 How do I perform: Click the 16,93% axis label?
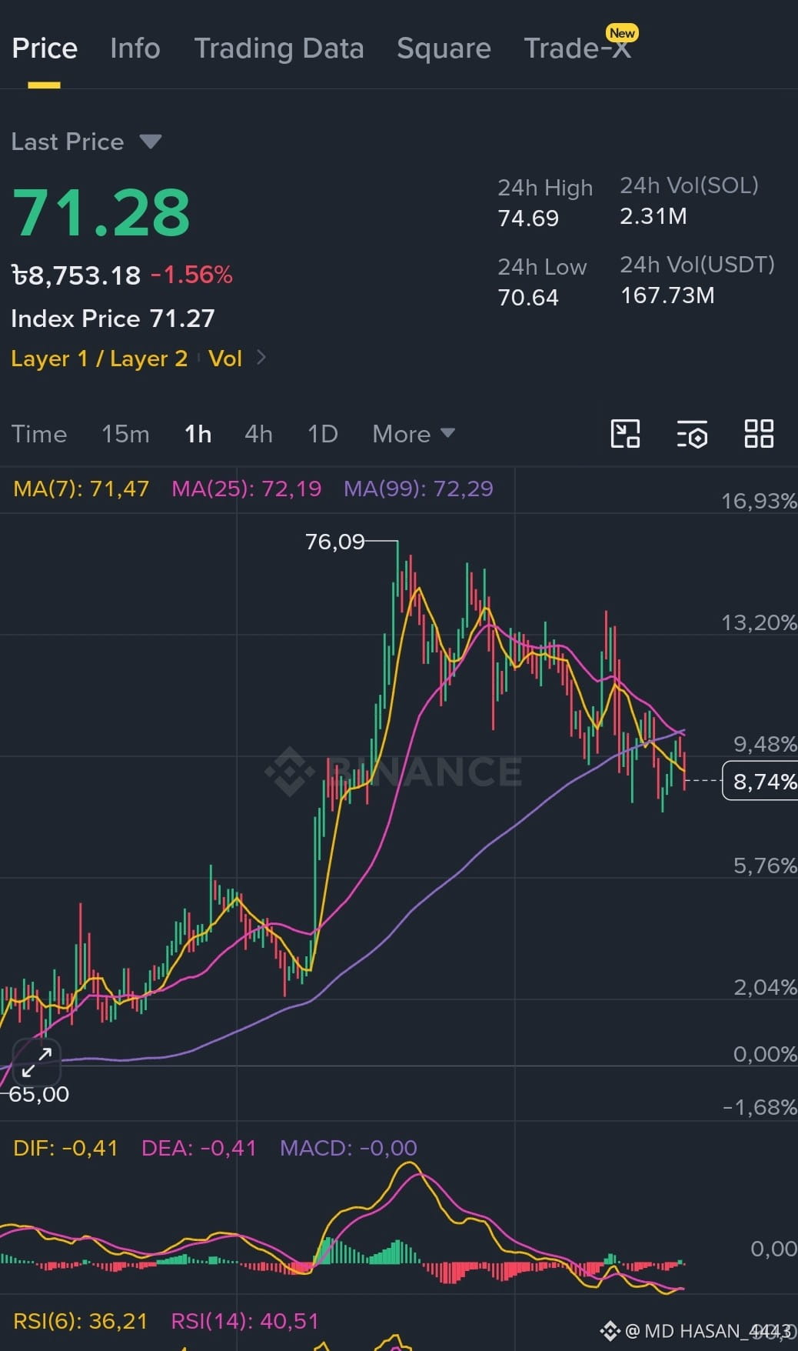[759, 502]
